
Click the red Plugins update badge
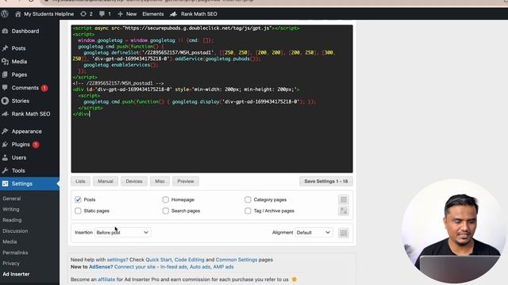click(36, 144)
